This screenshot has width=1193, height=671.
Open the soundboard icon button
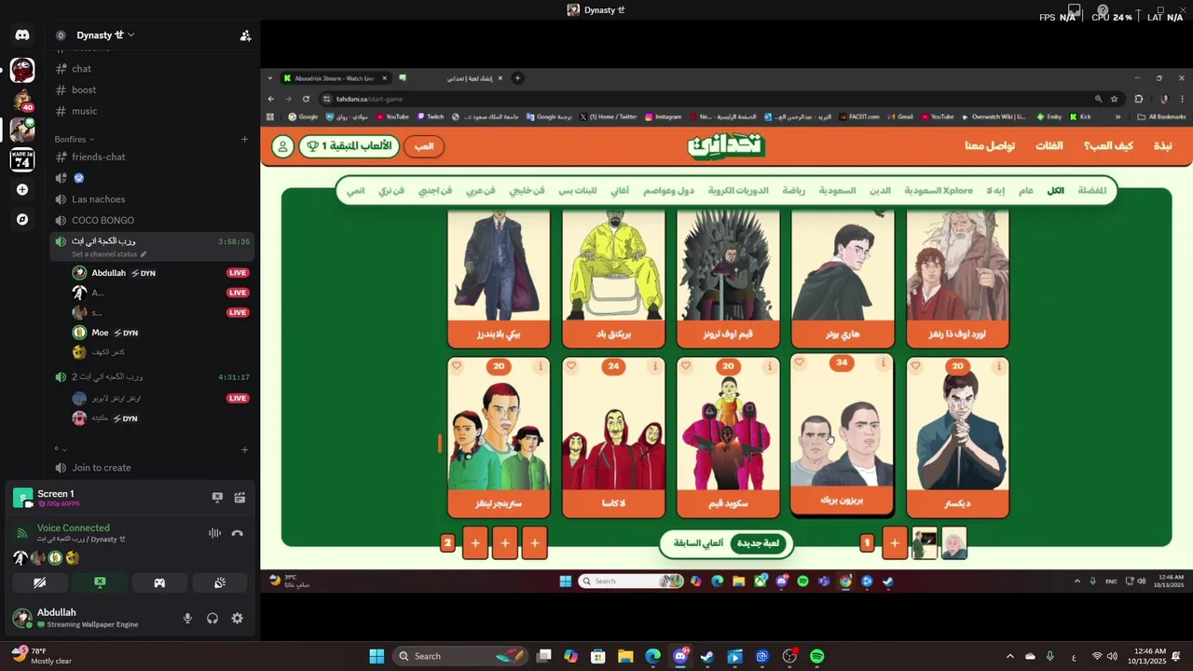pos(220,582)
